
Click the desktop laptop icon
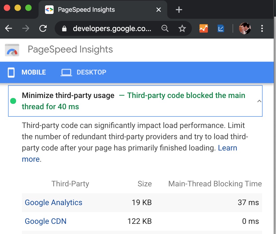tap(66, 73)
